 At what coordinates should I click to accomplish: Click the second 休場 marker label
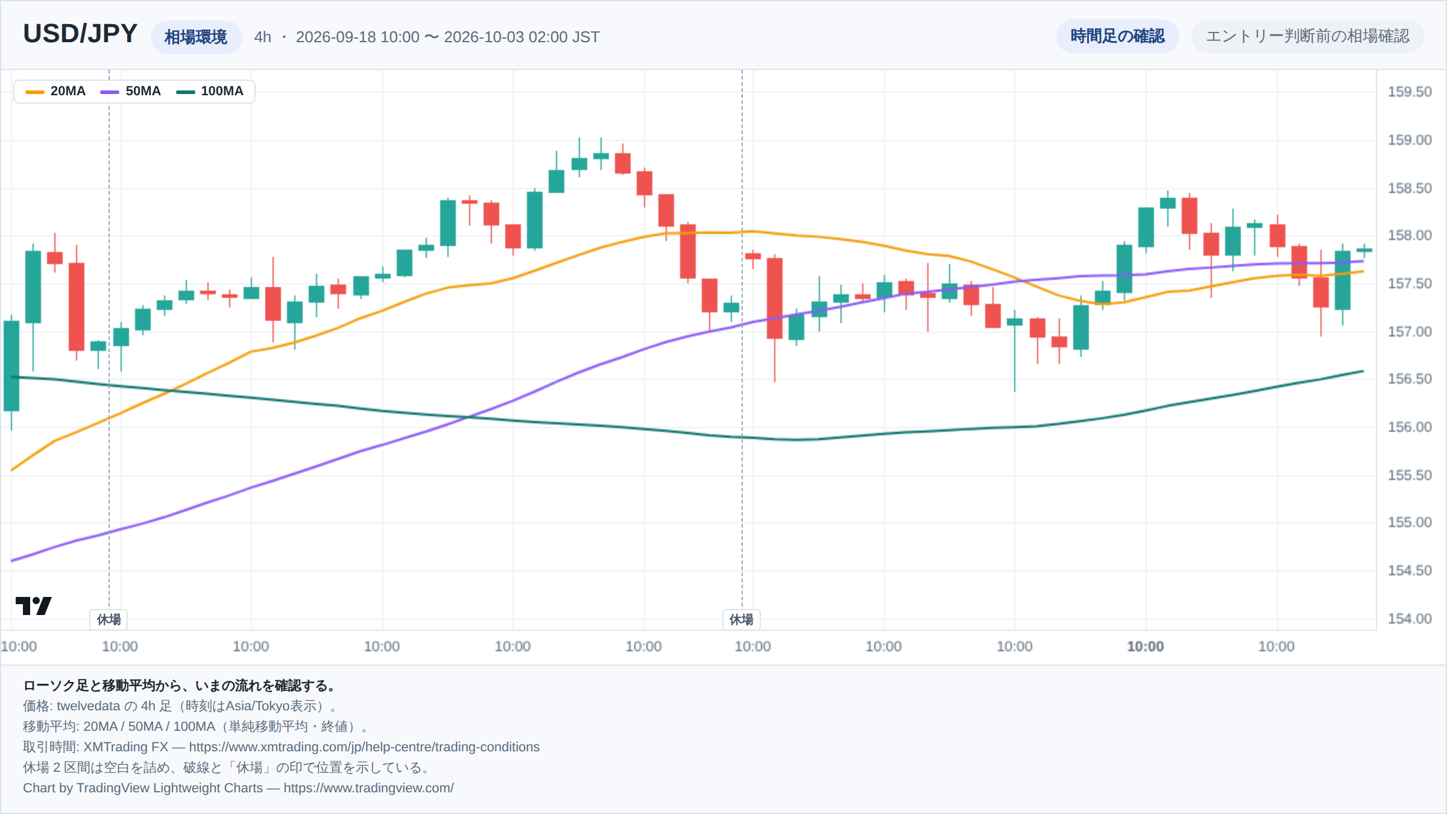(x=742, y=619)
